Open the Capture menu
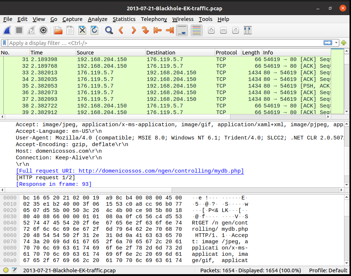This screenshot has width=351, height=276. (x=72, y=19)
